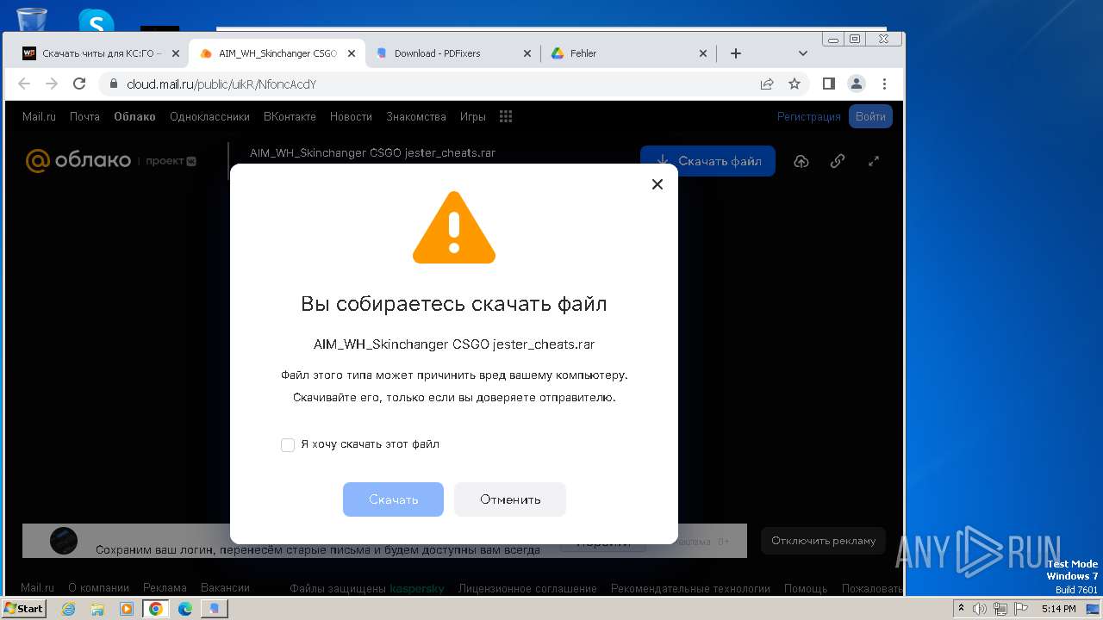Open Одноклассники in top navigation

point(209,116)
